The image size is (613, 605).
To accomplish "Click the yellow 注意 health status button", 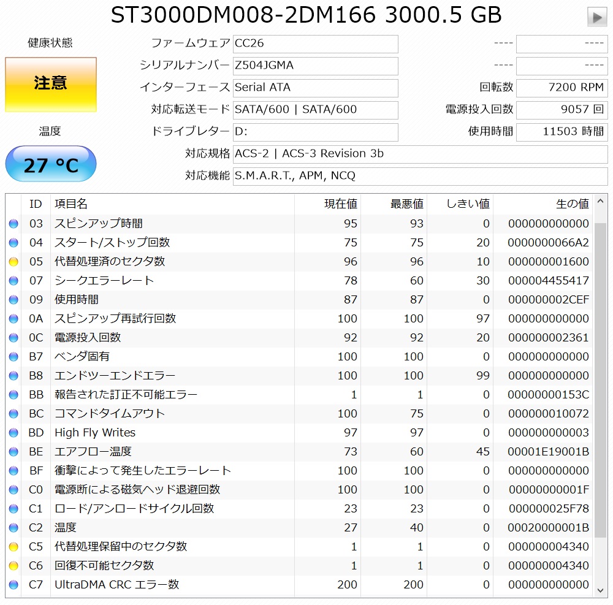I will [51, 84].
